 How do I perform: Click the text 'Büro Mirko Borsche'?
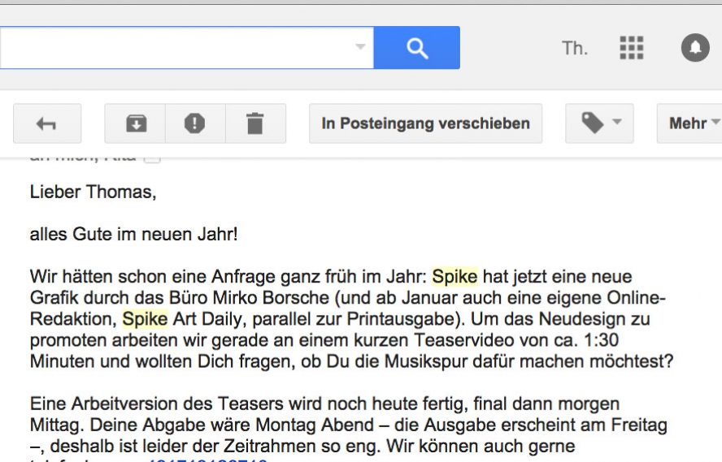(249, 298)
